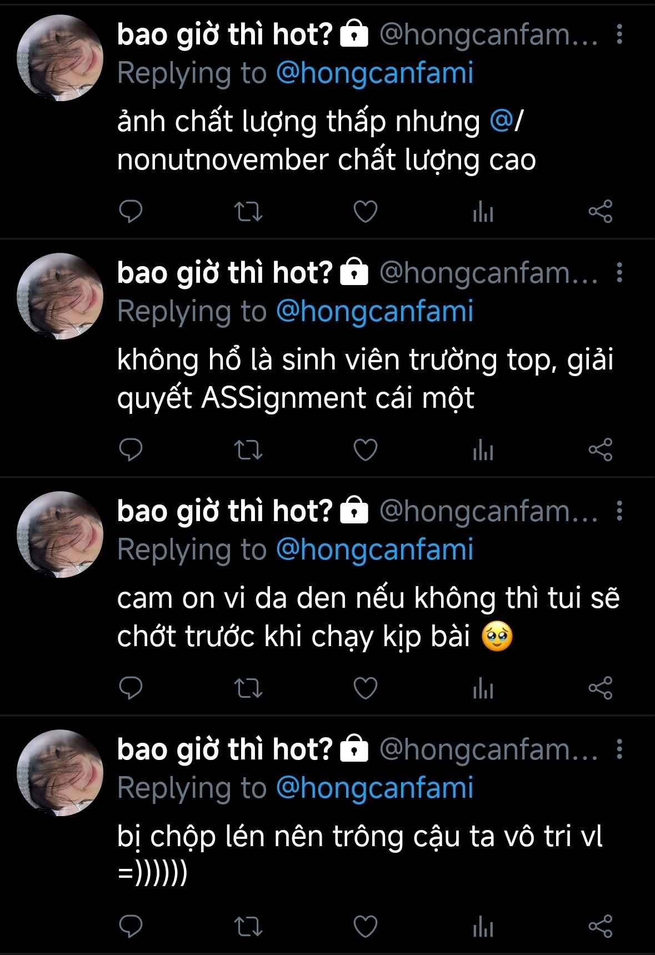This screenshot has height=955, width=655.
Task: Reply to the nonutnovember tweet
Action: coord(131,212)
